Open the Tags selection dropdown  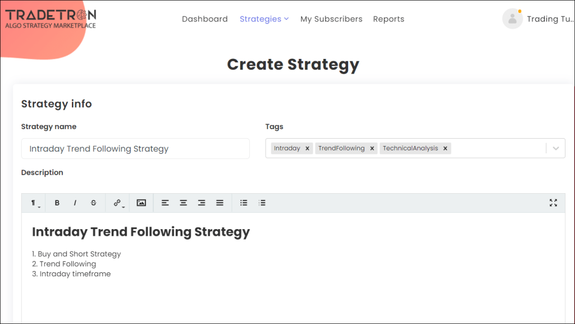pyautogui.click(x=555, y=148)
